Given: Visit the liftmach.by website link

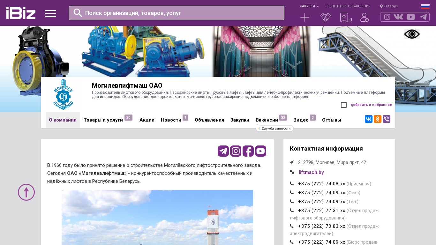Looking at the screenshot, I should point(311,172).
